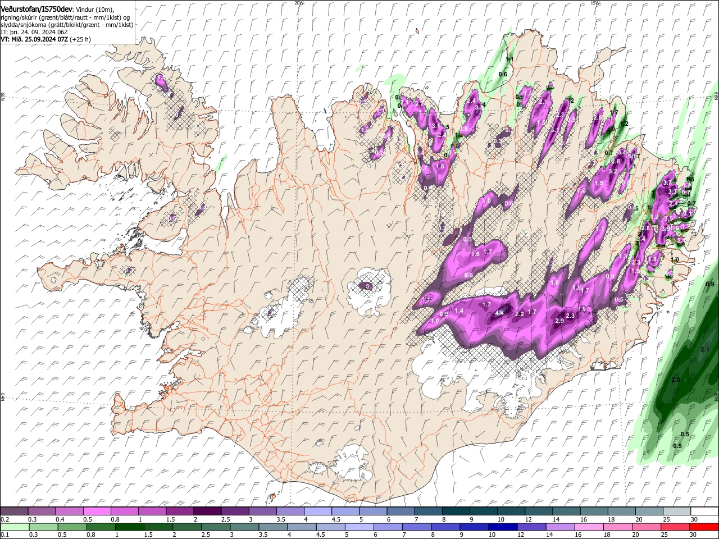Pick bright pink snow swatch between 0.5 and 0.8

pyautogui.click(x=98, y=511)
